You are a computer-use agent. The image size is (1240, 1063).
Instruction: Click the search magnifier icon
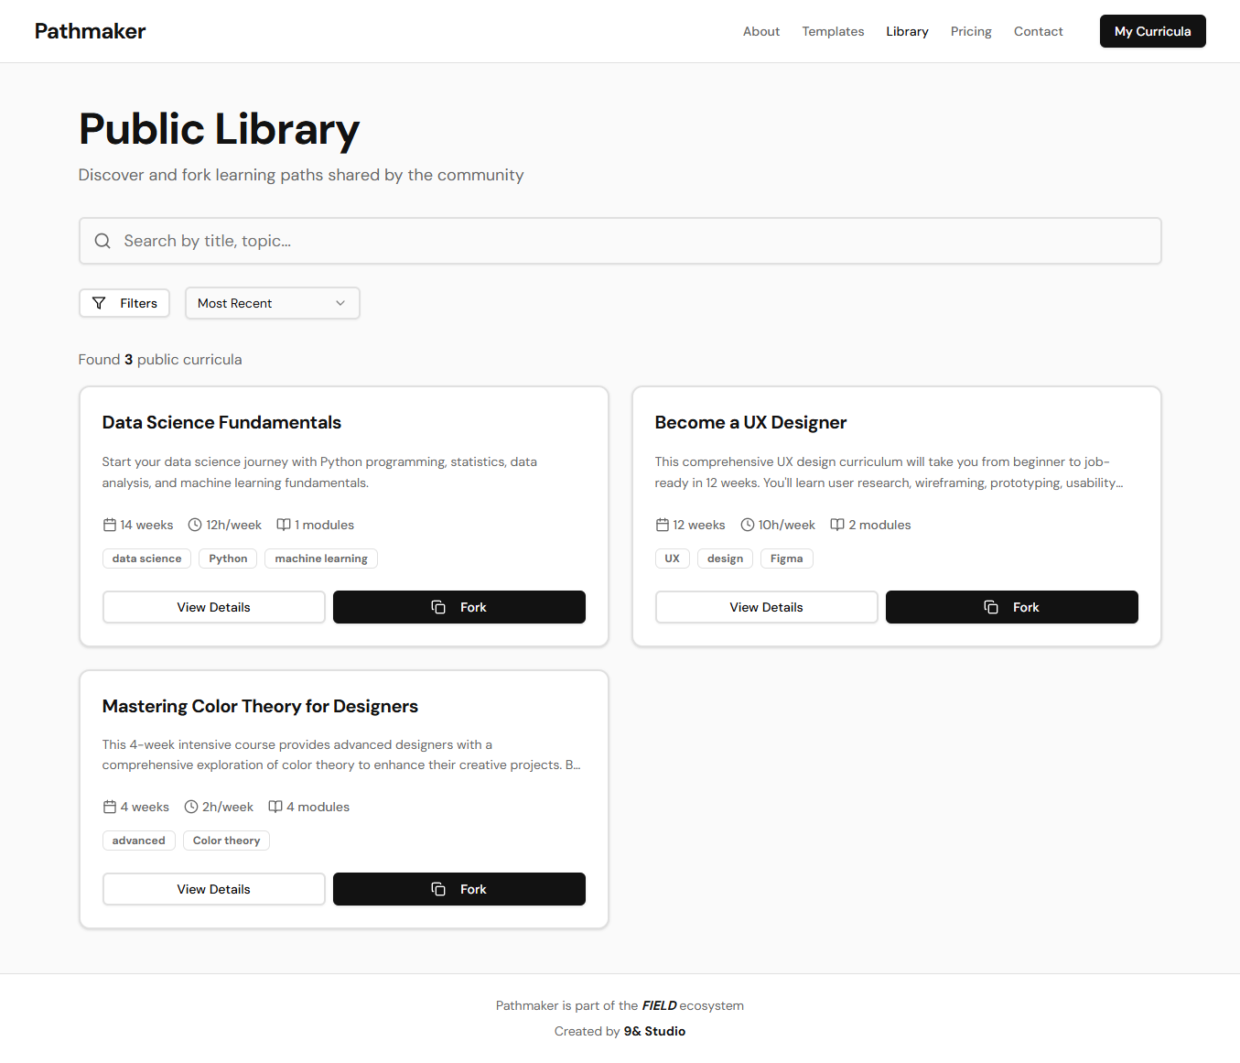[102, 241]
